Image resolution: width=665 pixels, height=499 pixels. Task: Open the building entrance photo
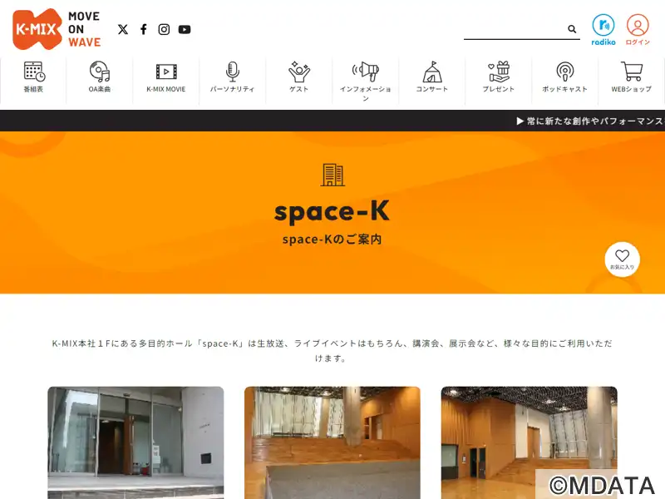(x=135, y=442)
